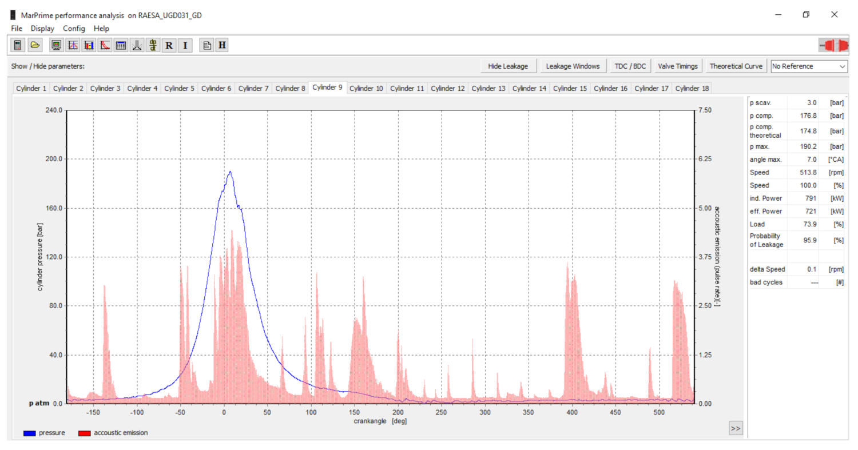Screen dimensions: 858x450
Task: Expand the panel with the >> button
Action: pyautogui.click(x=736, y=428)
